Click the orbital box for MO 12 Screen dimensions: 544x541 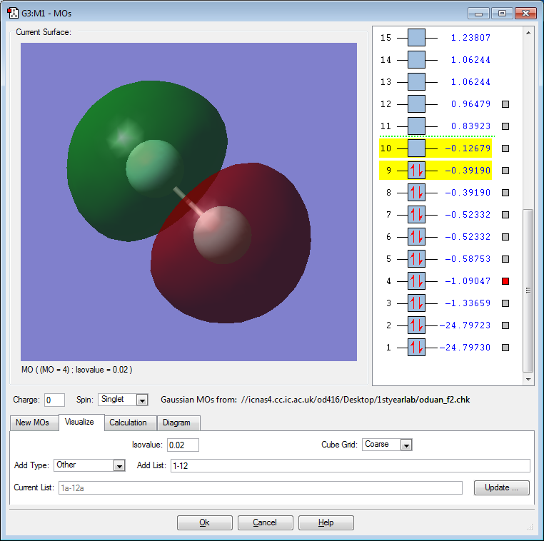(x=416, y=103)
